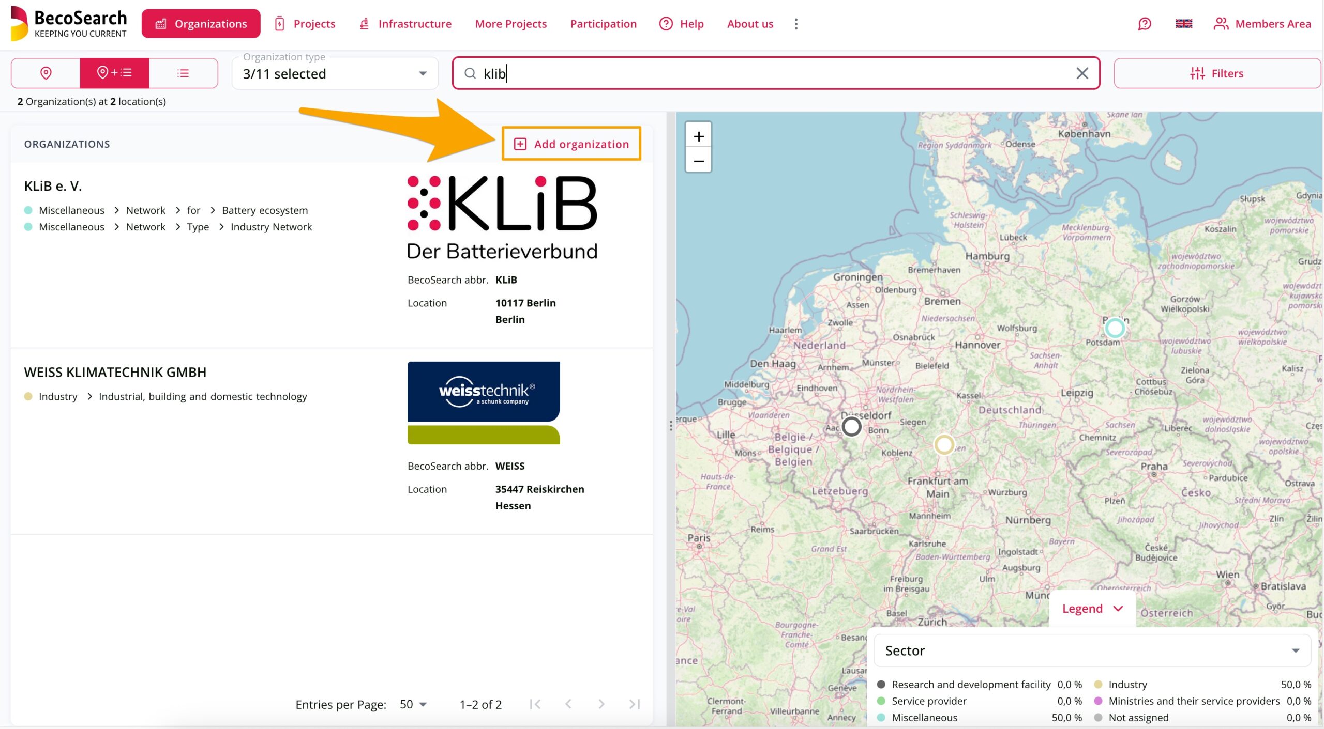Click the Members Area people icon

[x=1221, y=24]
